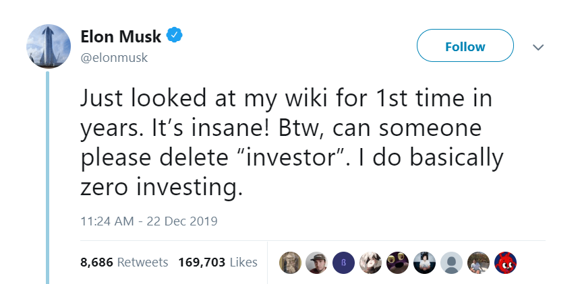Click the purple creature with yellow eyes avatar

pyautogui.click(x=397, y=262)
